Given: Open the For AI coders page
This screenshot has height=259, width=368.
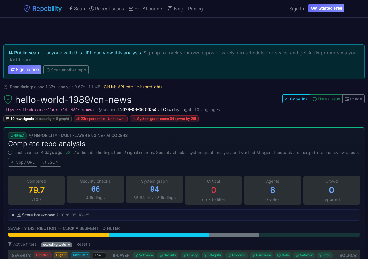Looking at the screenshot, I should (x=146, y=9).
